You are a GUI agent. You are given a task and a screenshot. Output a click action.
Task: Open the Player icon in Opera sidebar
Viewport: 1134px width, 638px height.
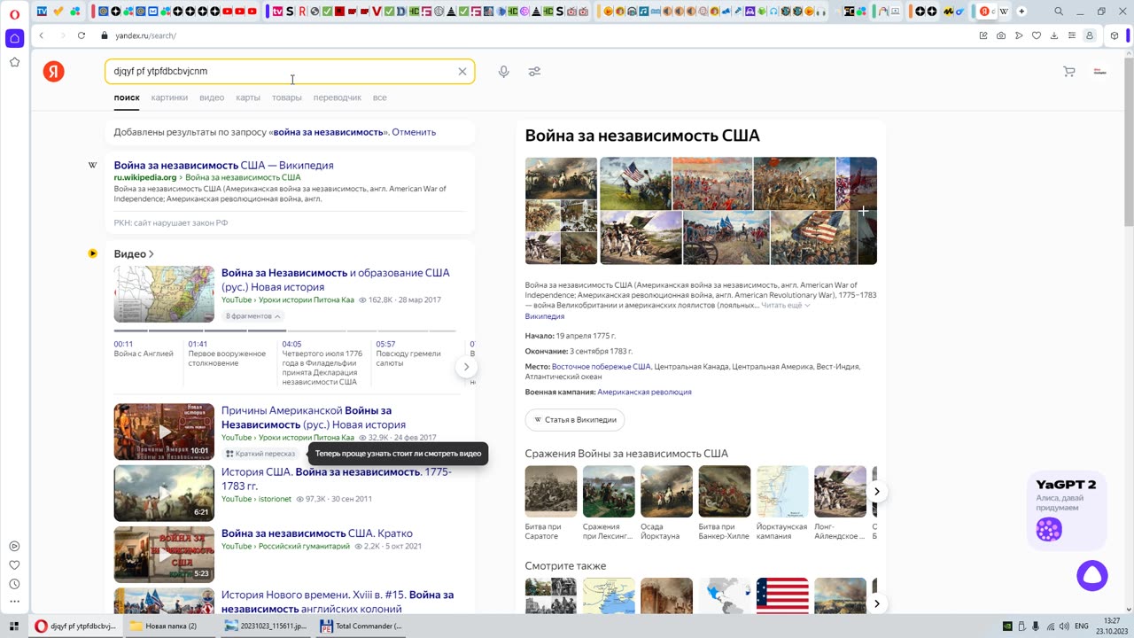point(14,547)
